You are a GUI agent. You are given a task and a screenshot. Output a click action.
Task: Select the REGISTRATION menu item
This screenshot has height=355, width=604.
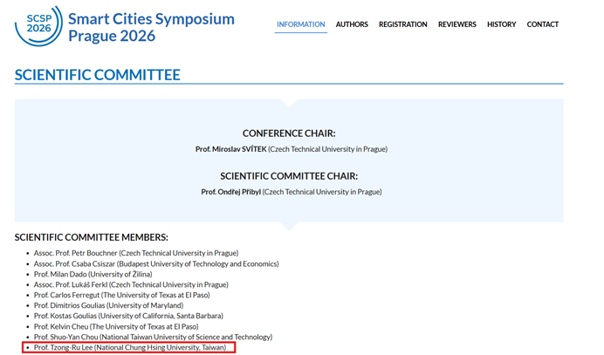(402, 24)
